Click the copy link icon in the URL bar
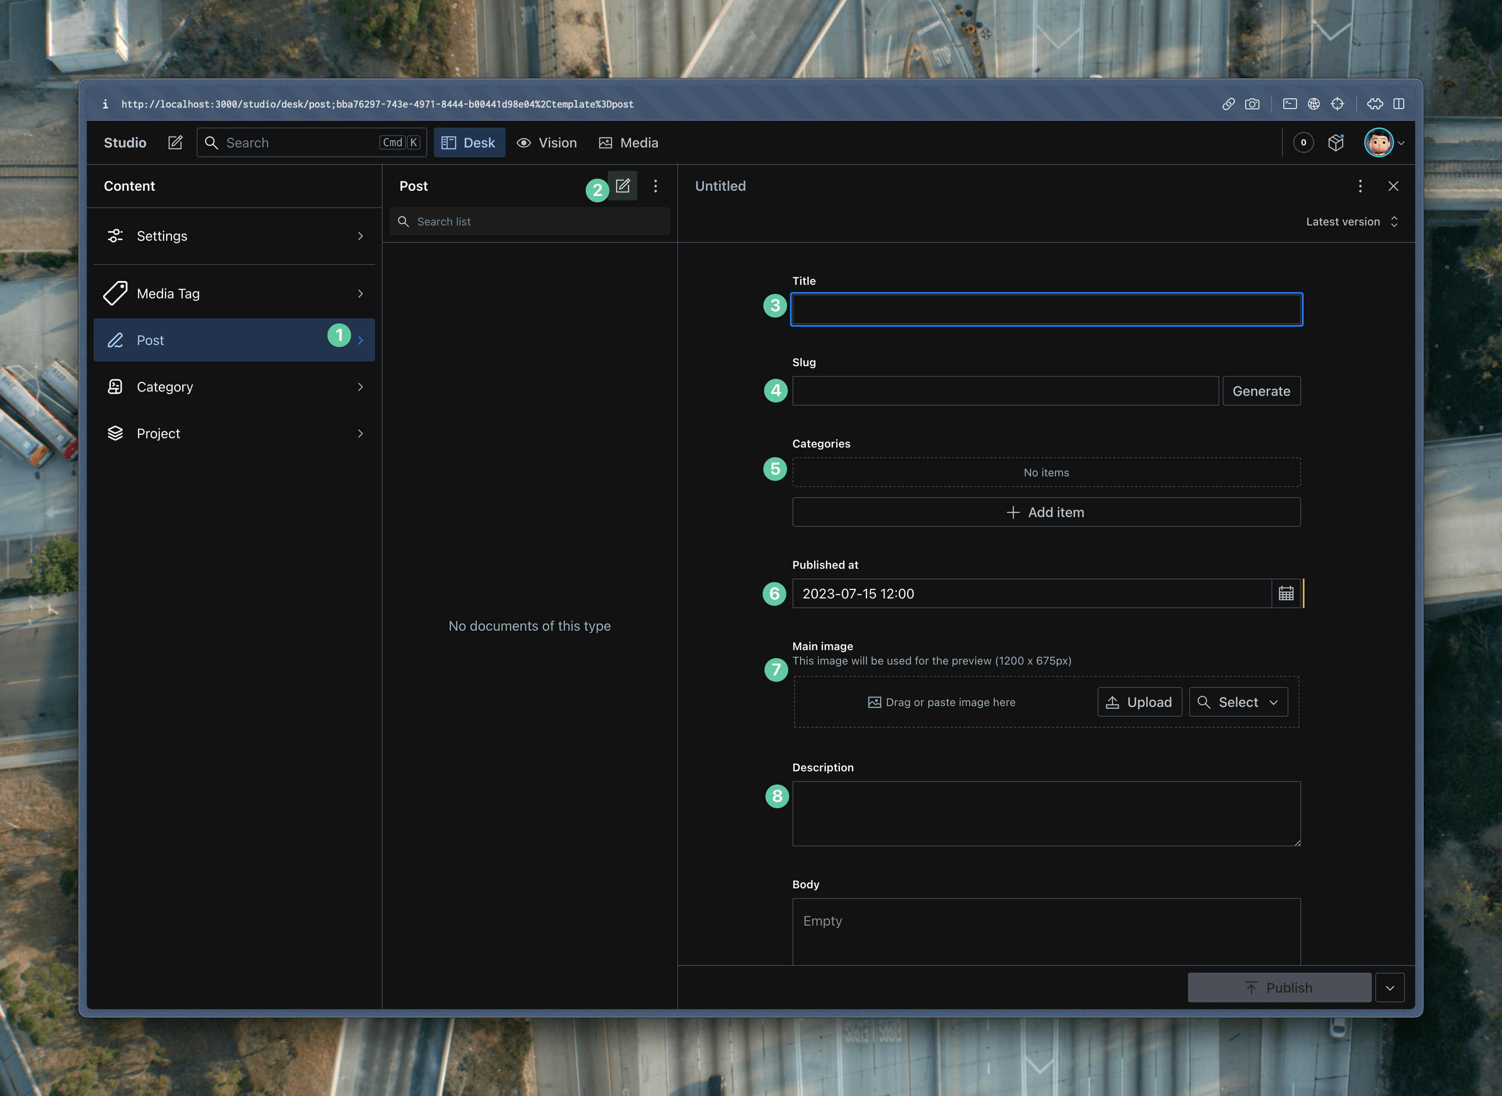The image size is (1502, 1096). tap(1228, 104)
